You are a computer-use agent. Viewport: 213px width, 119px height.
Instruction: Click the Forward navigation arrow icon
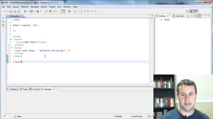(x=99, y=11)
